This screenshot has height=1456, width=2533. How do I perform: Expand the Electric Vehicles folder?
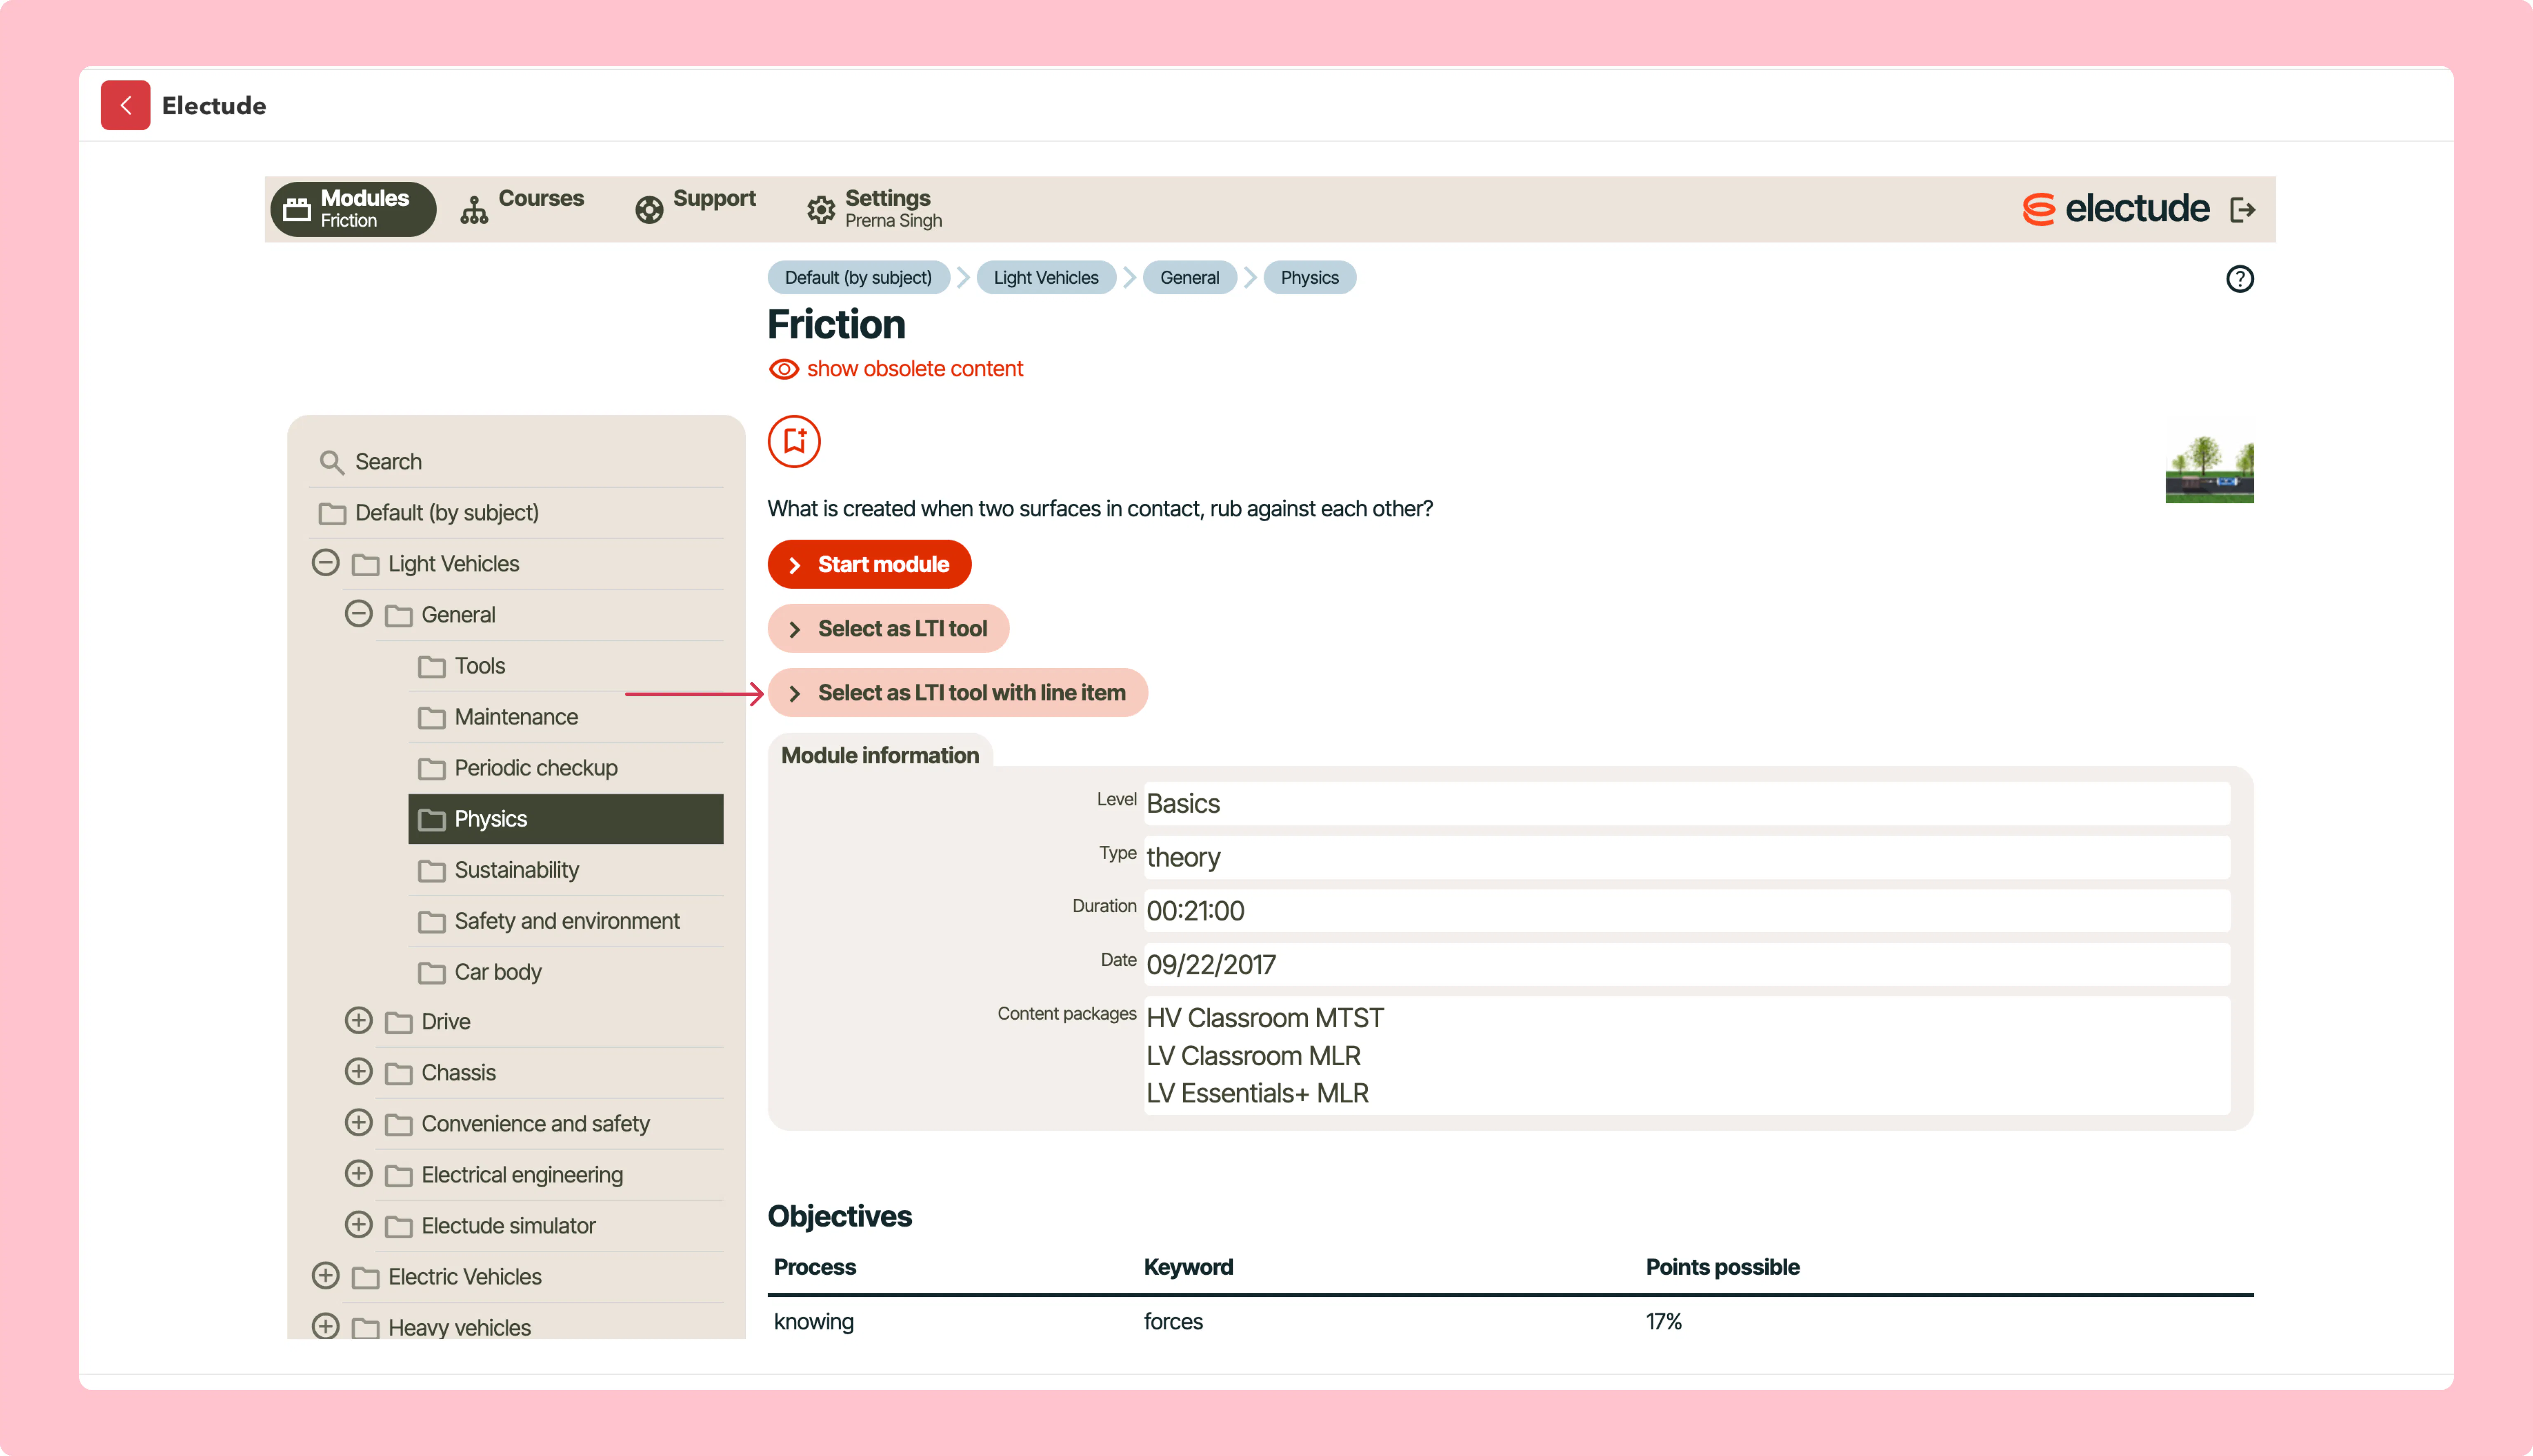click(x=325, y=1276)
